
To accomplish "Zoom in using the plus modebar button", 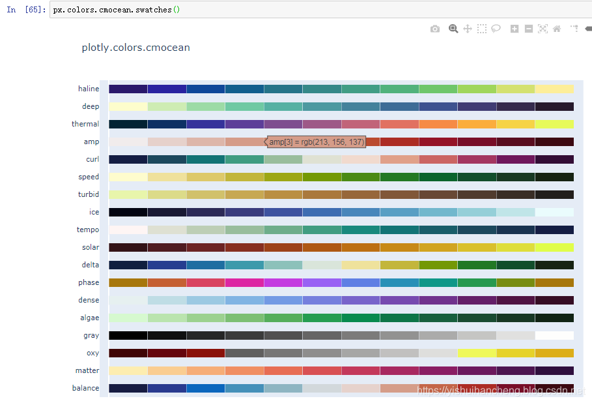I will coord(514,29).
